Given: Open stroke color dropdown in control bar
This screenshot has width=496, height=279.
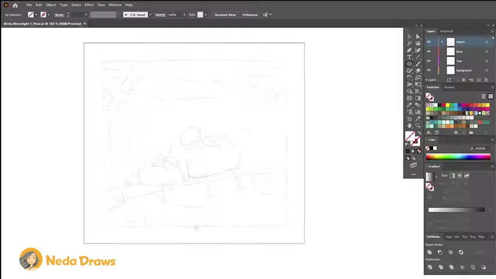Looking at the screenshot, I should [49, 15].
